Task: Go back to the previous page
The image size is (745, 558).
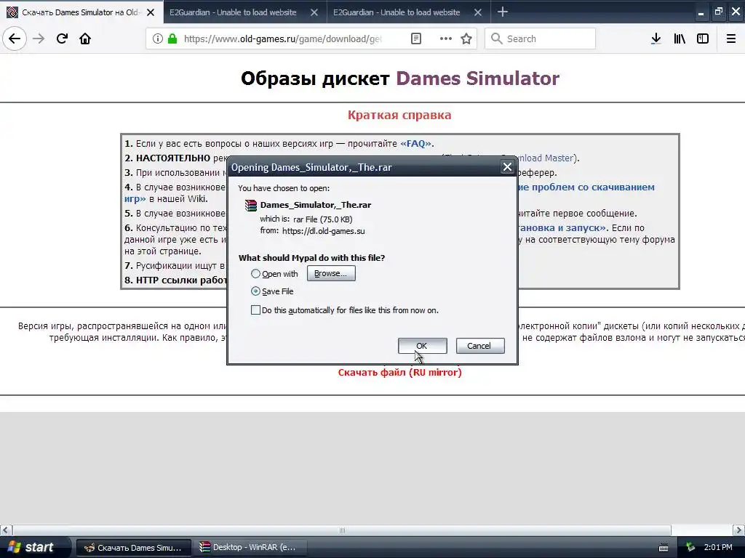Action: [x=15, y=39]
